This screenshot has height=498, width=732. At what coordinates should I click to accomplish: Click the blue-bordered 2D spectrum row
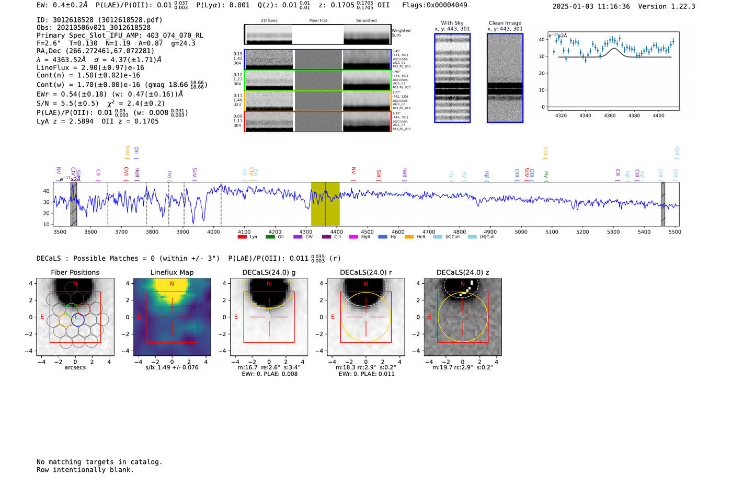point(318,60)
